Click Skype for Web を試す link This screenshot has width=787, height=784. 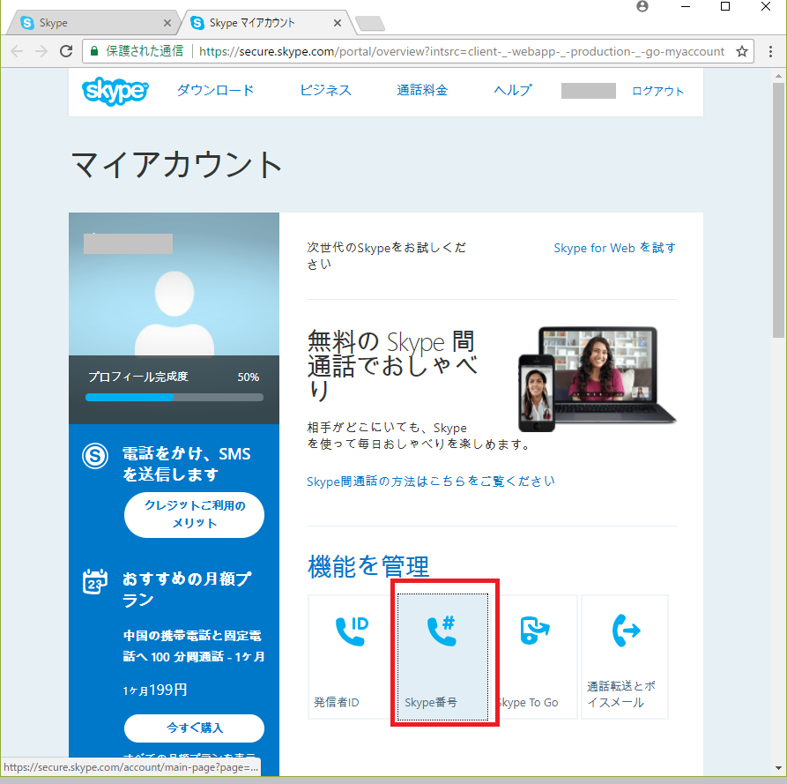[x=615, y=248]
